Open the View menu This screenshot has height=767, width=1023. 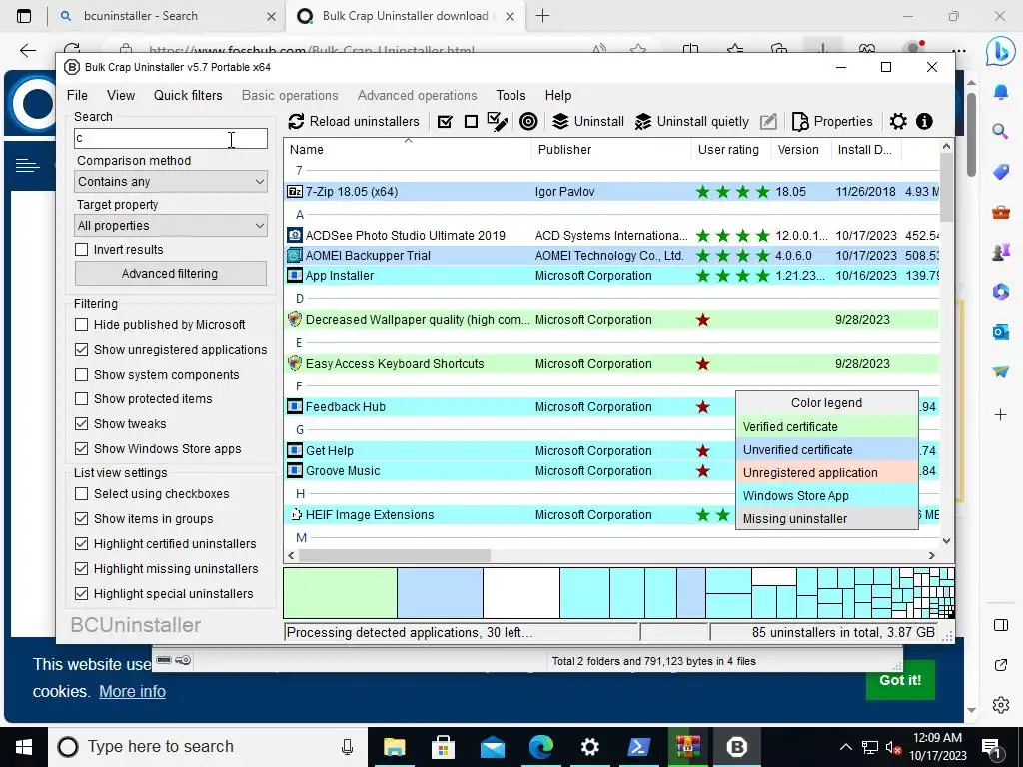coord(121,95)
